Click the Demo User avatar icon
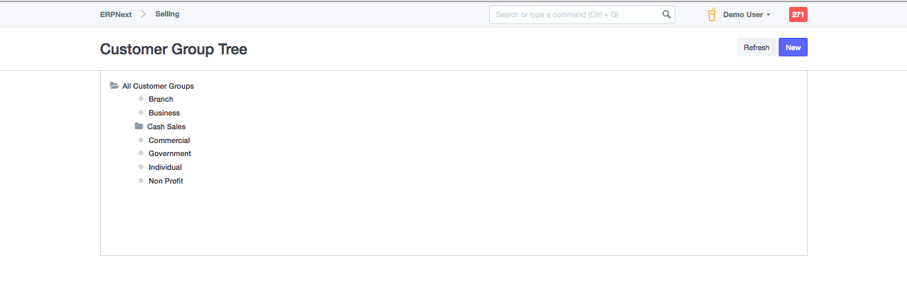Viewport: 907px width, 306px height. tap(712, 14)
